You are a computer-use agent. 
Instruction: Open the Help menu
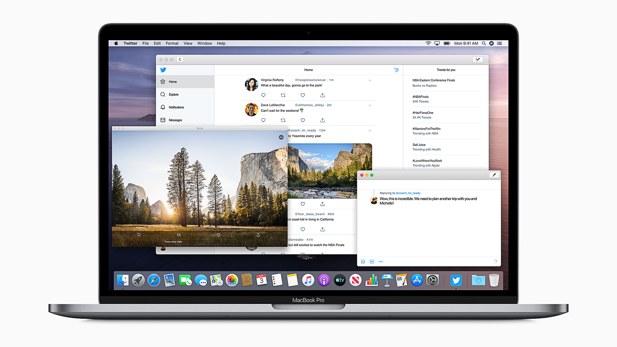[221, 43]
